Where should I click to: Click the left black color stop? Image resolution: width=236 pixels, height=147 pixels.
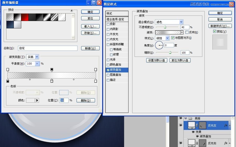coord(8,81)
